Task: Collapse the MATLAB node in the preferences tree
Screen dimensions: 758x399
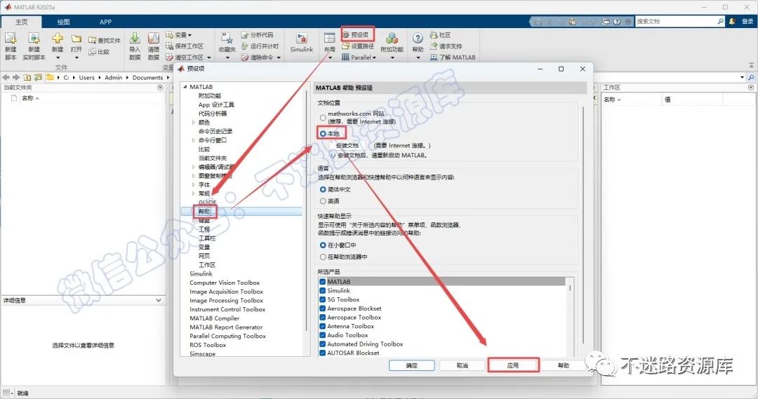Action: [185, 87]
